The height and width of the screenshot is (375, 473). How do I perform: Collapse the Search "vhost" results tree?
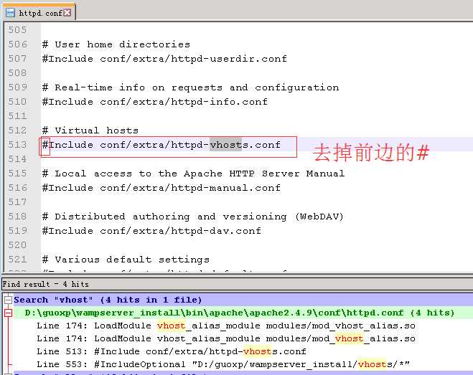(x=8, y=300)
